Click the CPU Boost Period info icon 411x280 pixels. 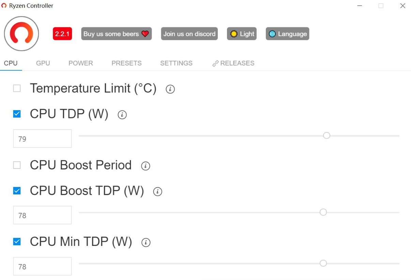[x=146, y=166]
